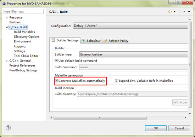Toggle Use default build command checkbox
The width and height of the screenshot is (195, 137).
[x=56, y=61]
